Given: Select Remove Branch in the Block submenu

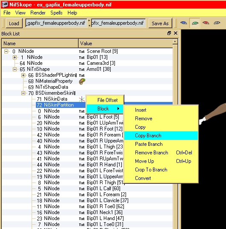Looking at the screenshot, I should click(x=161, y=153).
